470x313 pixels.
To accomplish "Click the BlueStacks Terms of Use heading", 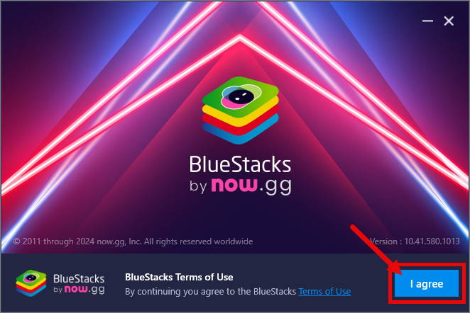I will pyautogui.click(x=179, y=277).
